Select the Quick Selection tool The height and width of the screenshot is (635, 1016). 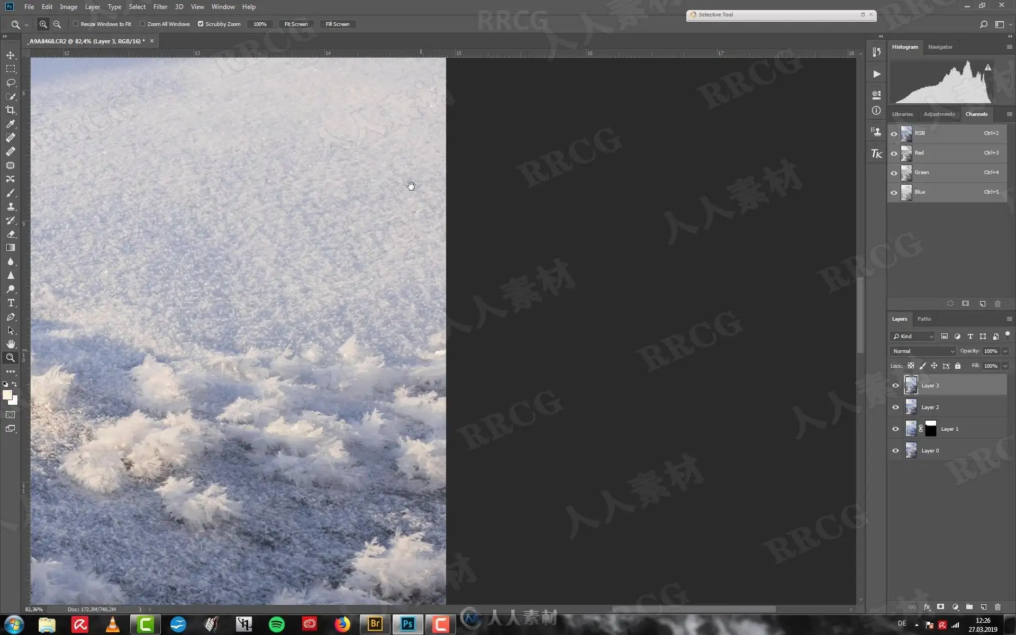(11, 96)
